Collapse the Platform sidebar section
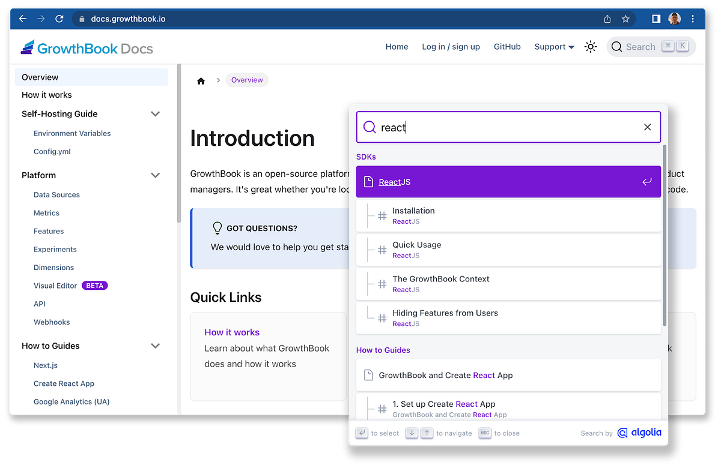This screenshot has width=721, height=468. [156, 175]
